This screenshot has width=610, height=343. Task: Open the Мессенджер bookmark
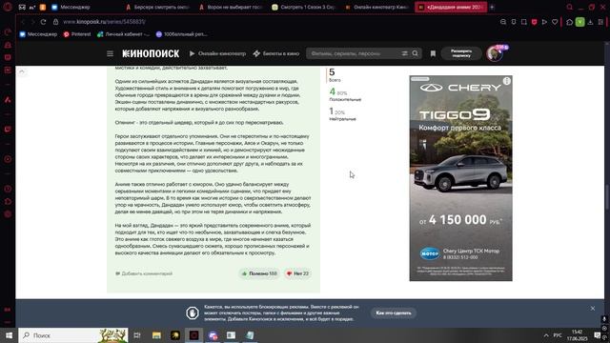tap(38, 34)
